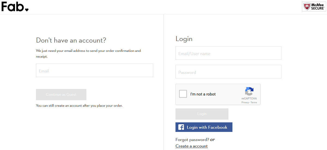Viewport: 327px width, 150px height.
Task: Click the Login section heading
Action: (x=184, y=39)
